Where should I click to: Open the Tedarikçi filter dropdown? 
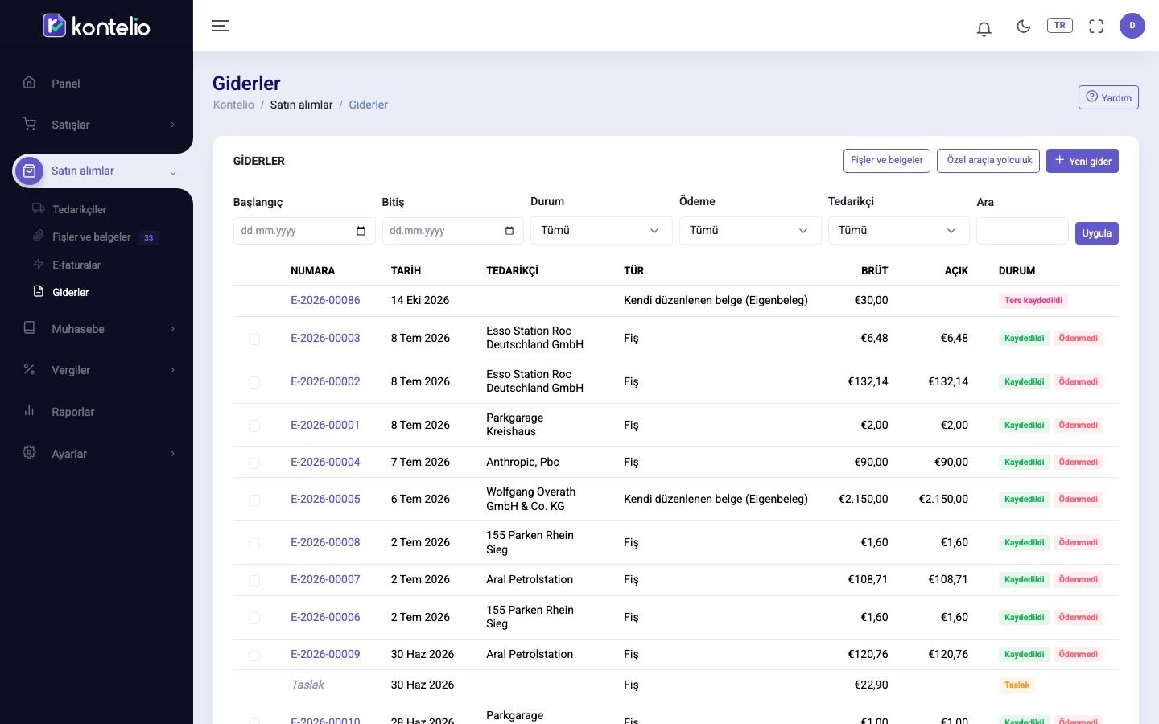(x=898, y=231)
